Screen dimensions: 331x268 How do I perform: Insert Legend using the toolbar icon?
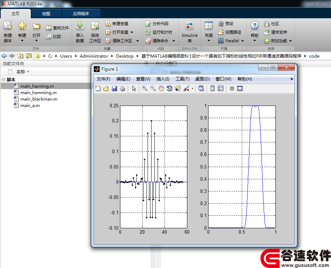click(x=221, y=89)
